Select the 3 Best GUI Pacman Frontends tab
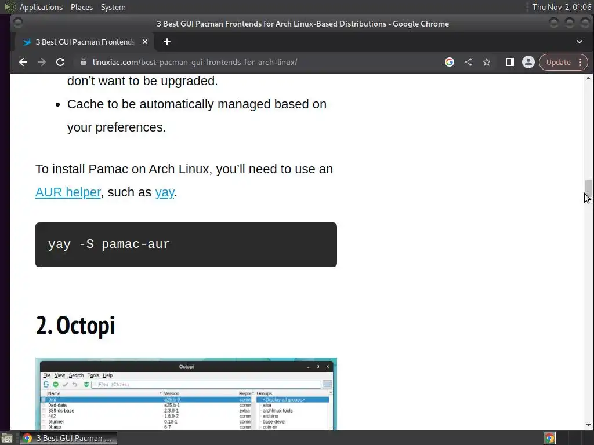Screen dimensions: 594x445 85,42
